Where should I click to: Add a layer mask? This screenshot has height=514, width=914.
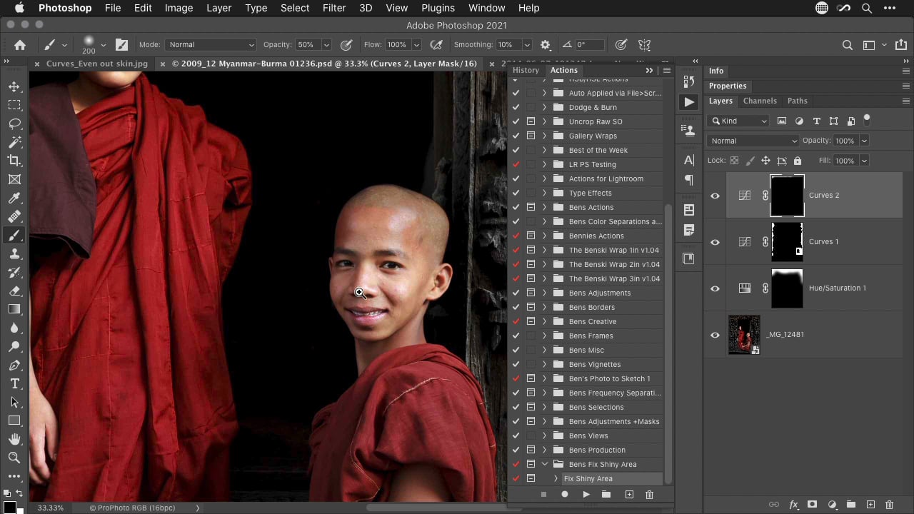tap(812, 505)
